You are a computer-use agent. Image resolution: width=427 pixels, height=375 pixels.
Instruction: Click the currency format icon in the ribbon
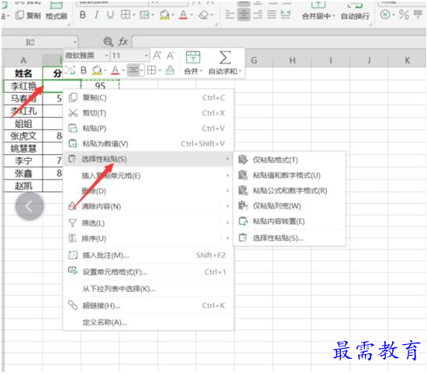click(x=385, y=15)
